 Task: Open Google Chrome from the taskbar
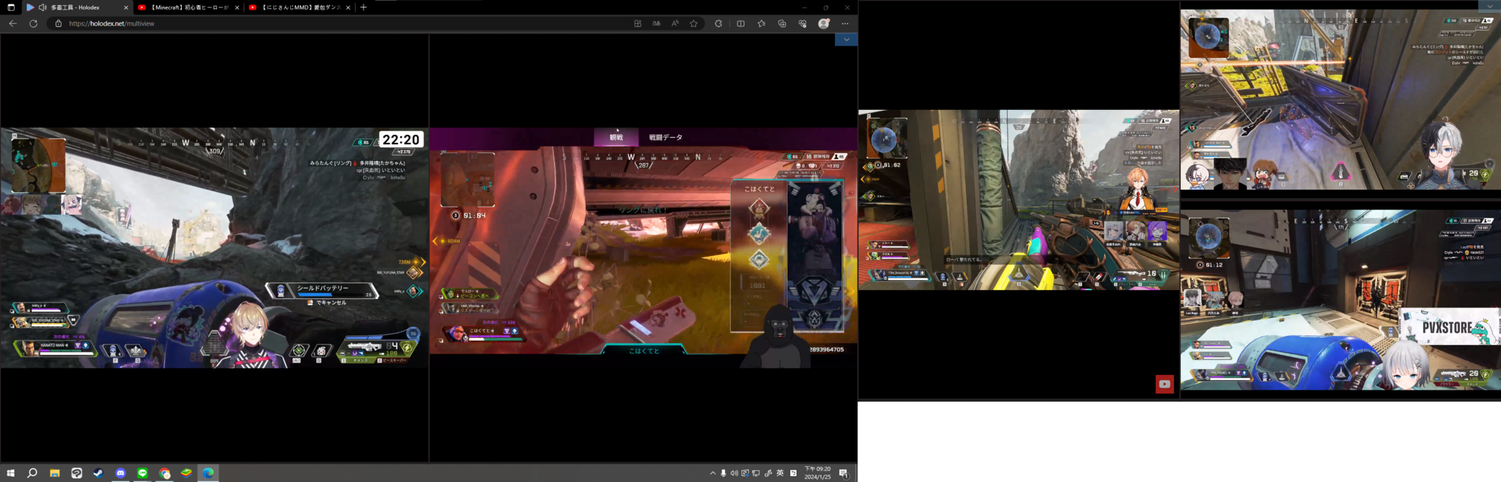click(164, 473)
